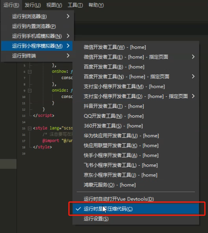The image size is (208, 233).
Task: Collapse the onShow code fold at line 6
Action: (x=30, y=72)
